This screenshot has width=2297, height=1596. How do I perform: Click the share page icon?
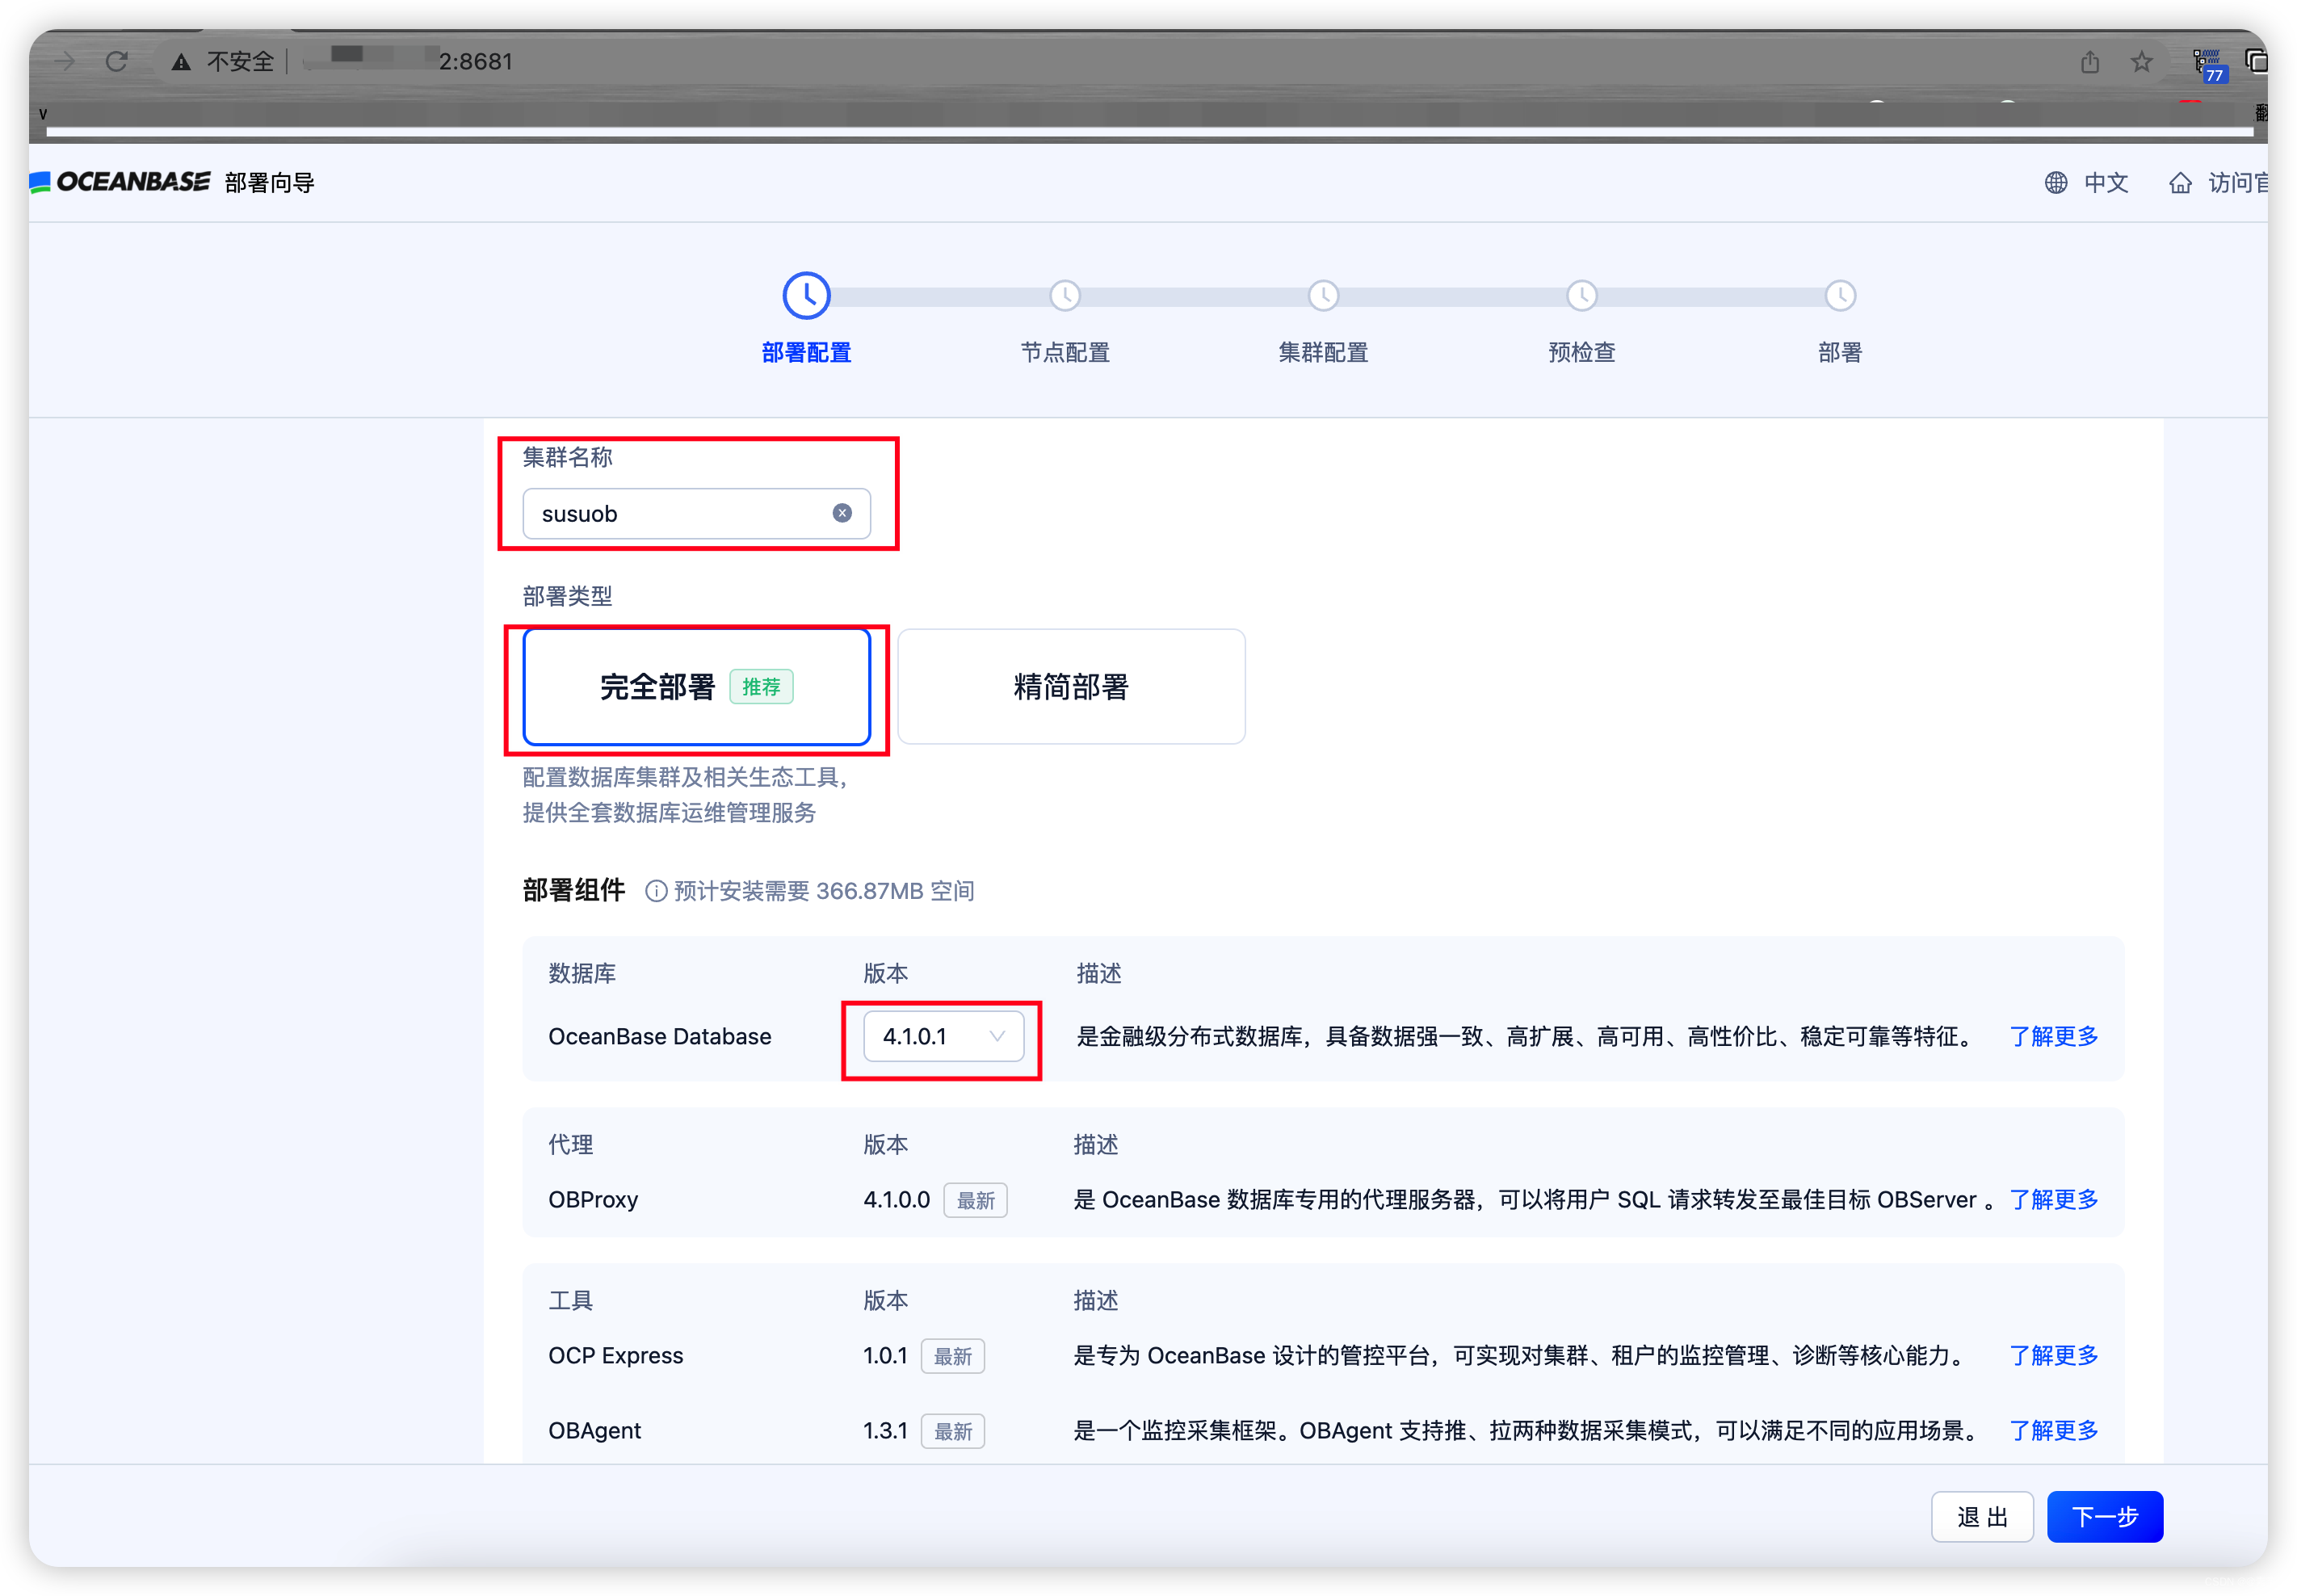pyautogui.click(x=2090, y=62)
